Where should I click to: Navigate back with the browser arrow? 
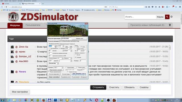tap(2, 7)
